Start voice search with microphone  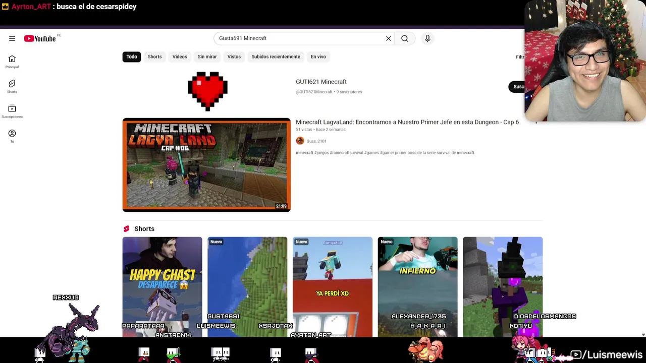tap(427, 38)
